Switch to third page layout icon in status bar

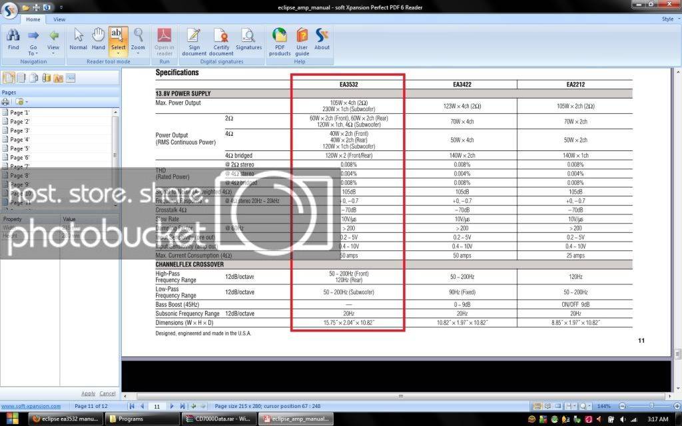coord(558,406)
